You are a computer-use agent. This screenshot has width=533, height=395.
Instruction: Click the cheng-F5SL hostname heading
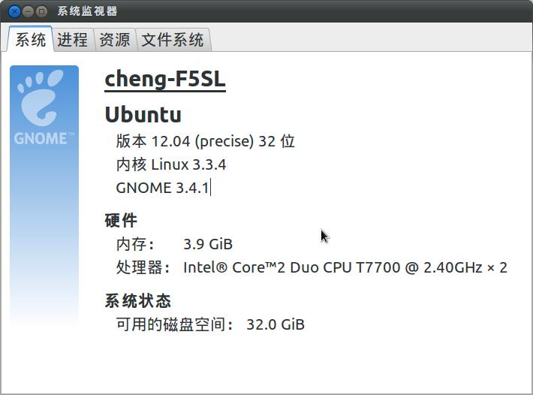pos(165,80)
